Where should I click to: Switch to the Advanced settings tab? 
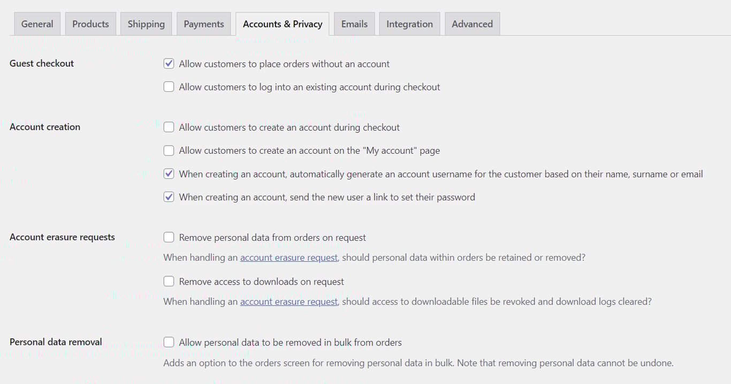point(472,23)
